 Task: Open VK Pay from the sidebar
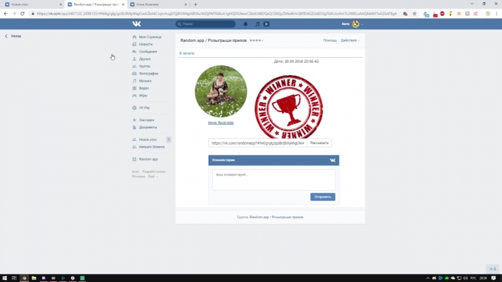pyautogui.click(x=144, y=108)
